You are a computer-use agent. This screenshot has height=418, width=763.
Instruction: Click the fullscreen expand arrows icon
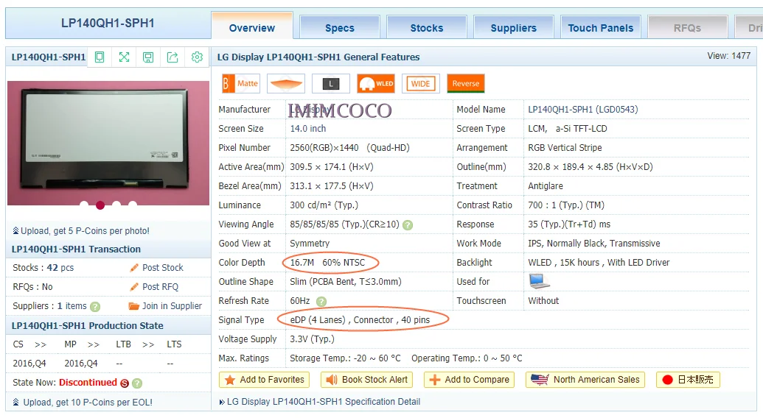click(x=124, y=57)
